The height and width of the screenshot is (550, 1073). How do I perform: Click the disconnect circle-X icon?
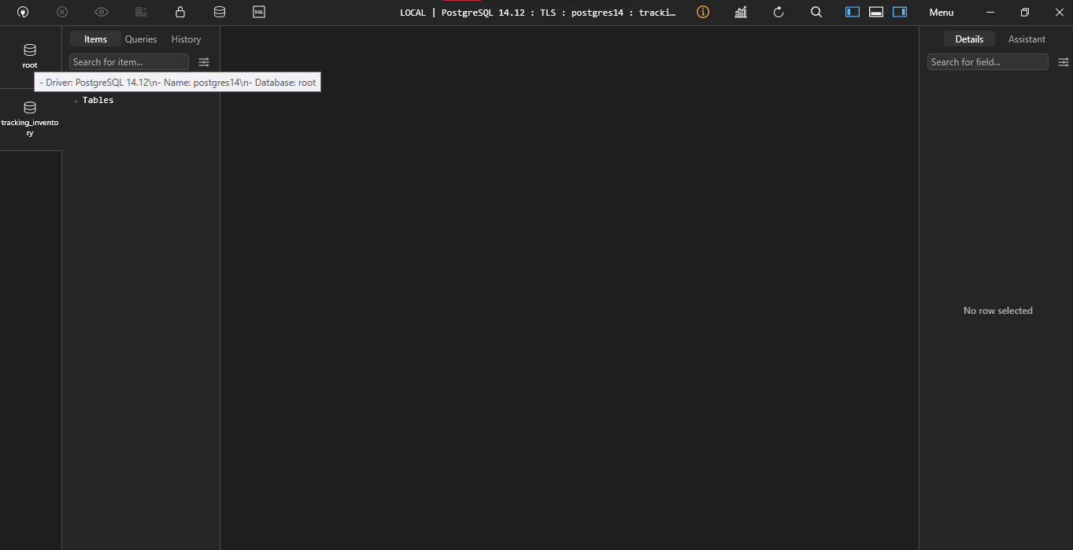click(62, 12)
